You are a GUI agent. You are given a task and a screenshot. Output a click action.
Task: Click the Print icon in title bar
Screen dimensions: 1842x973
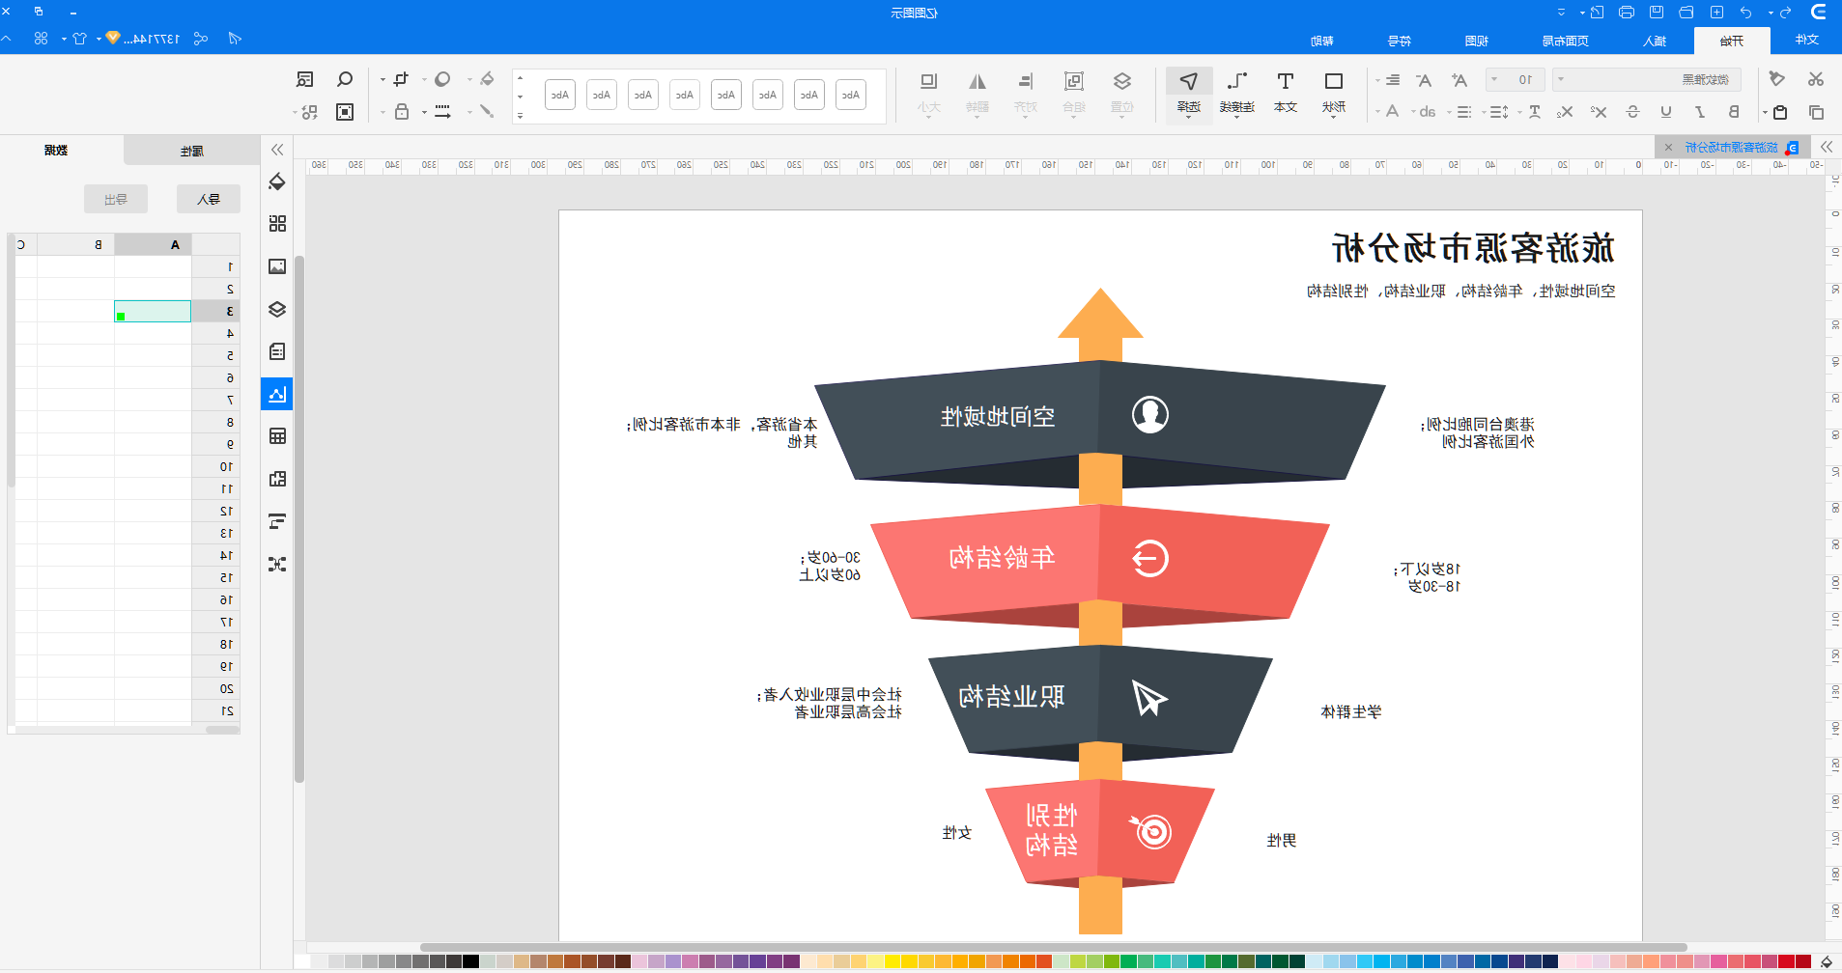[x=1627, y=13]
